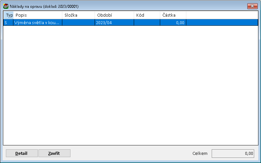Click the window title text Náklady na opravu

pyautogui.click(x=44, y=6)
